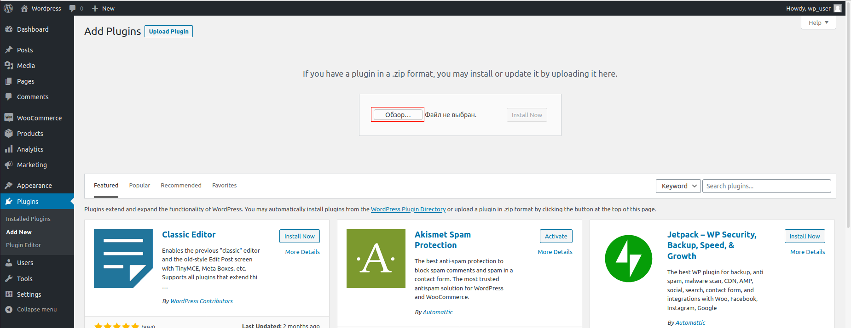851x328 pixels.
Task: Open More Details for Jetpack
Action: click(x=807, y=252)
